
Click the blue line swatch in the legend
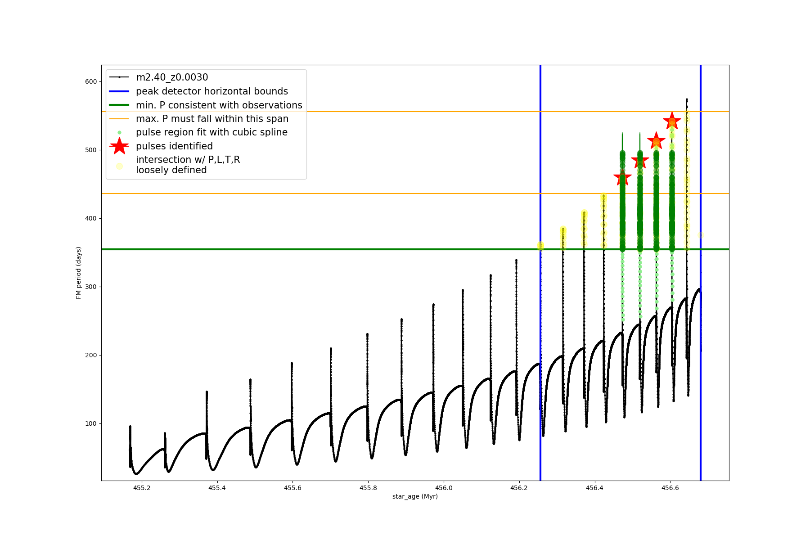pos(119,91)
